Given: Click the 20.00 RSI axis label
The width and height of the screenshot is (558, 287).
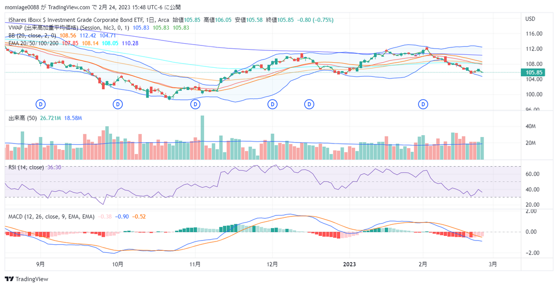Looking at the screenshot, I should 532,205.
